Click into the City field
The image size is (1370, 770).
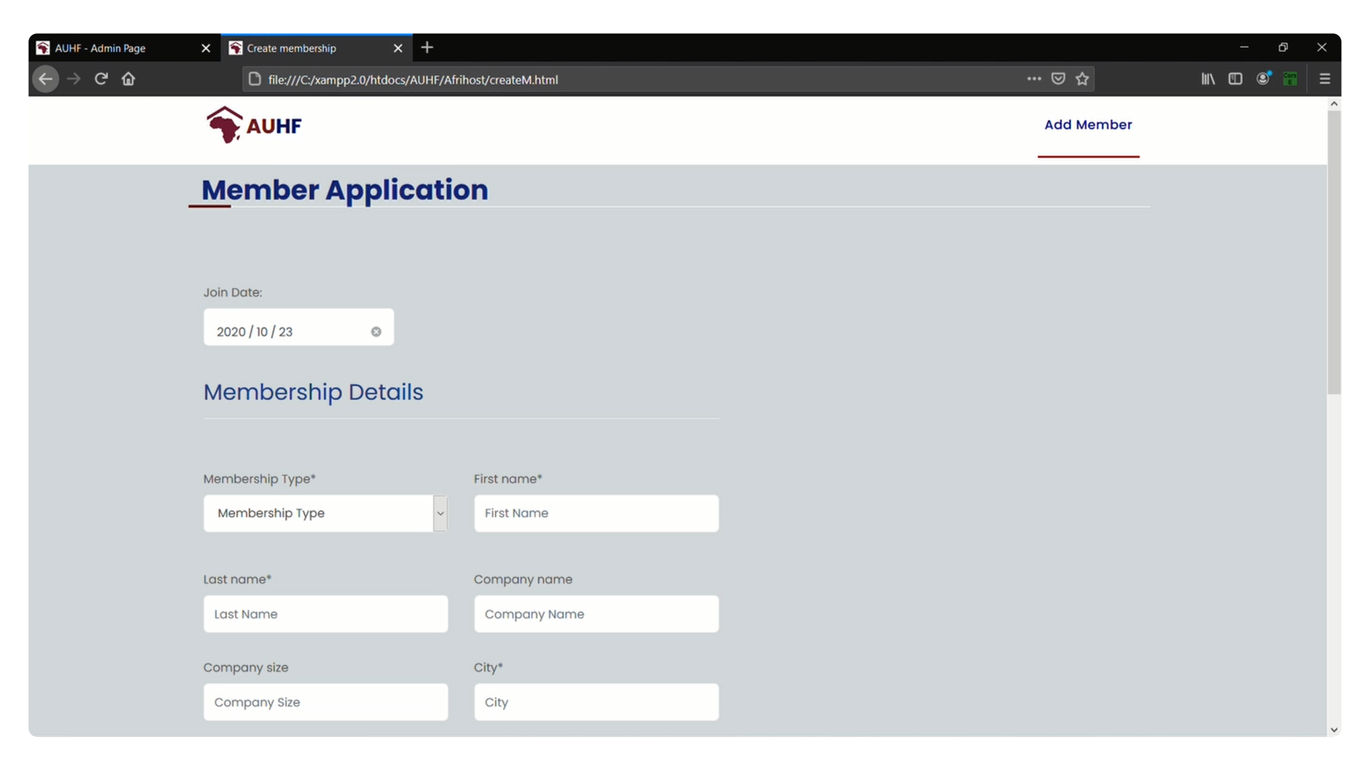[596, 702]
